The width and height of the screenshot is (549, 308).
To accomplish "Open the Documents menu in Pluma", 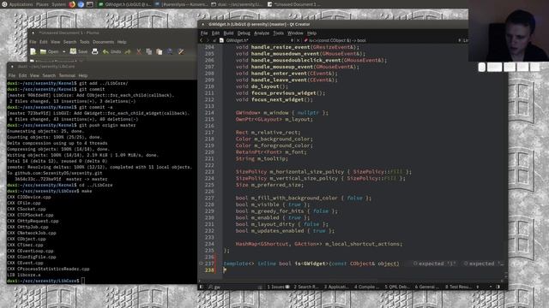I will (103, 42).
